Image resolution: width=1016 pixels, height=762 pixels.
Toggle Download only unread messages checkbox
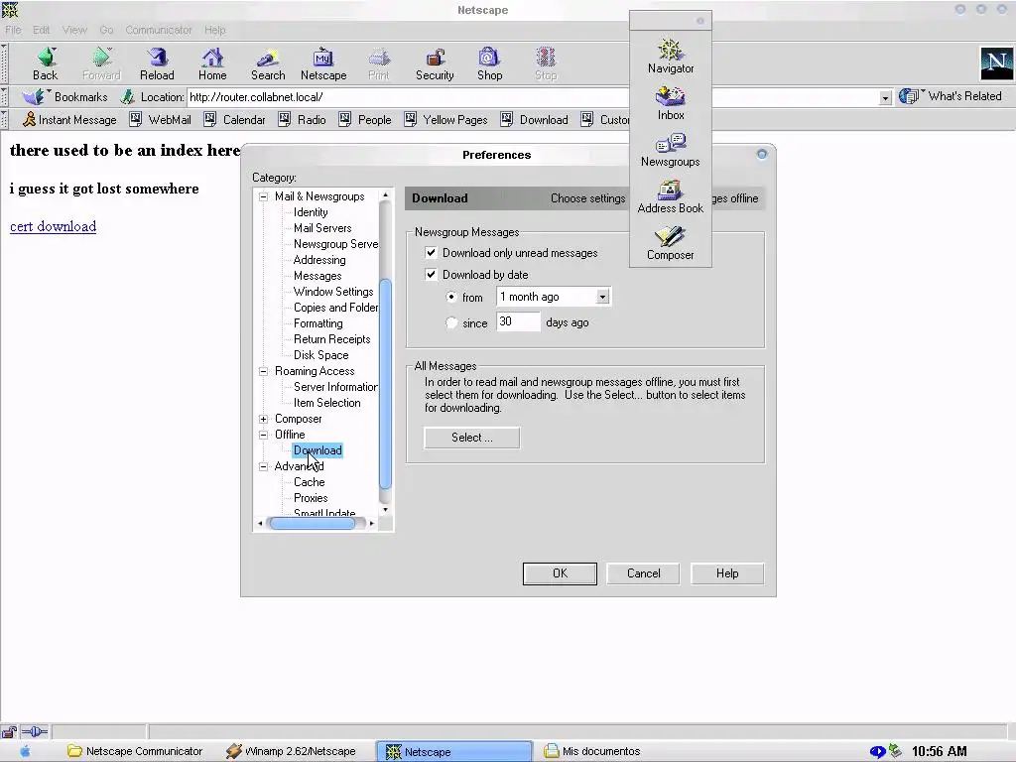[431, 253]
